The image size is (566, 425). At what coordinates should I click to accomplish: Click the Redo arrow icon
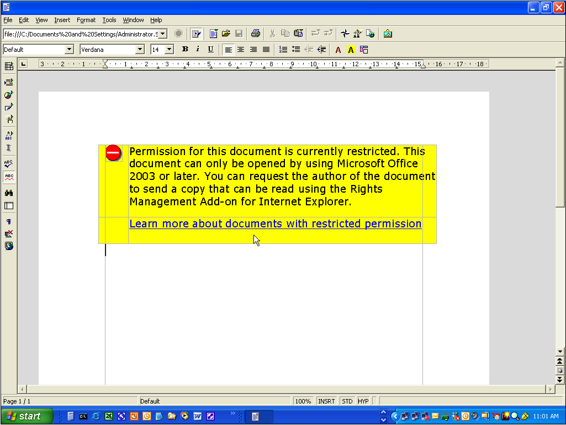(328, 34)
